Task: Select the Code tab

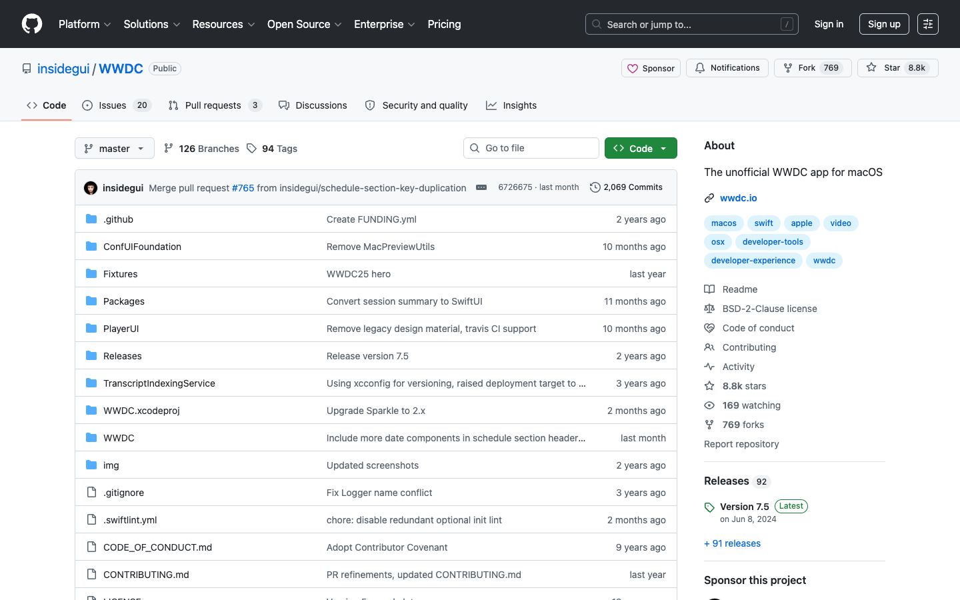Action: coord(47,105)
